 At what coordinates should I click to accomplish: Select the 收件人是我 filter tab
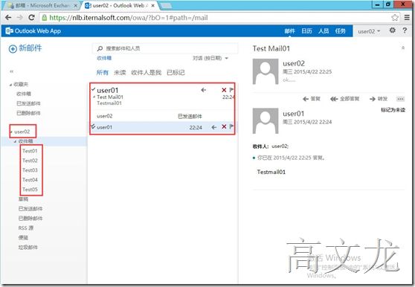pos(147,72)
